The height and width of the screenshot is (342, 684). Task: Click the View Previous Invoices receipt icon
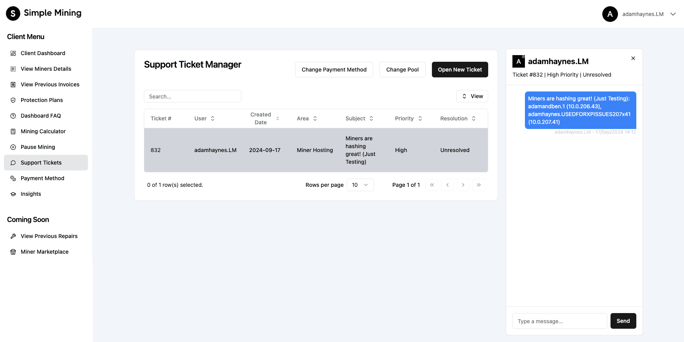[x=13, y=84]
